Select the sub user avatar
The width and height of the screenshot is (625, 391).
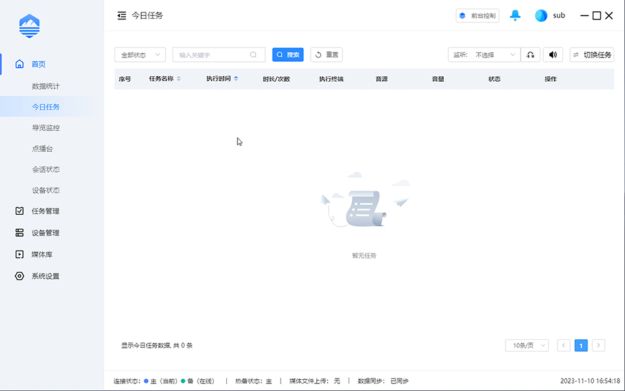(x=541, y=15)
